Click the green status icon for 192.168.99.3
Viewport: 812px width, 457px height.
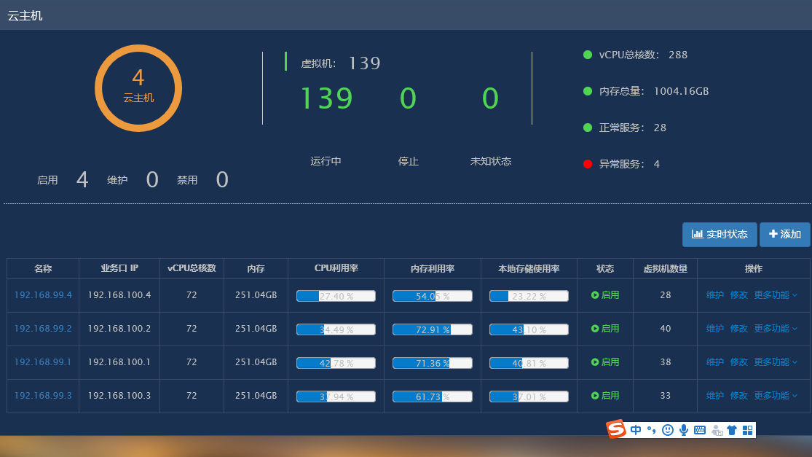point(595,395)
